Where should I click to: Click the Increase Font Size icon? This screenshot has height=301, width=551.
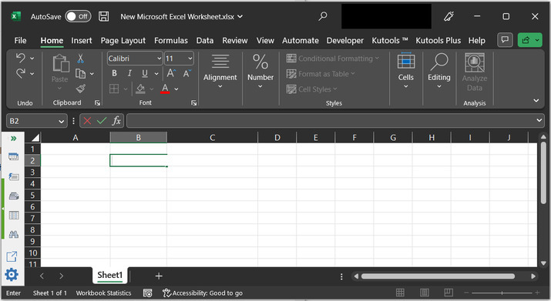tap(171, 73)
